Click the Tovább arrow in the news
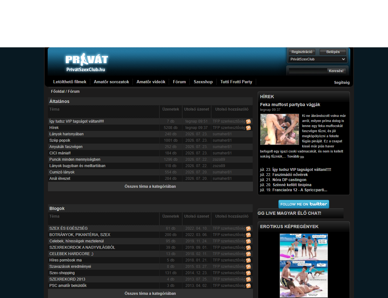 pyautogui.click(x=302, y=157)
